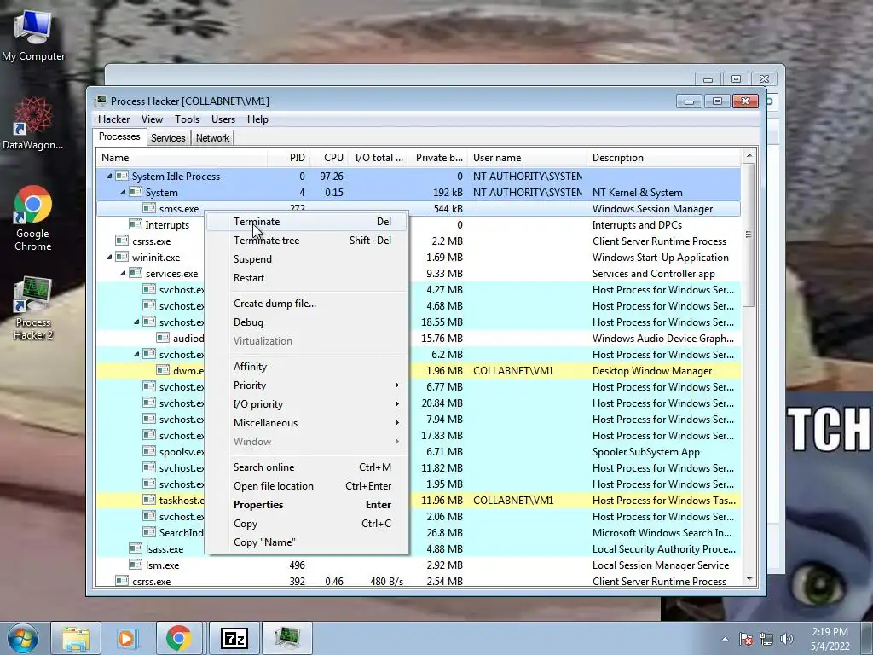Click the process list vertical scrollbar thumb
The image size is (873, 655).
pos(749,235)
